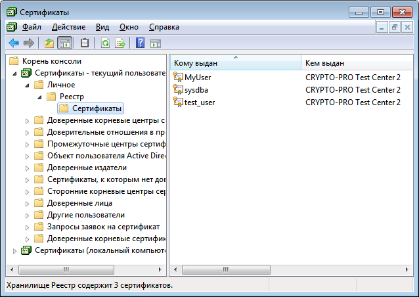
Task: Expand Другие пользователи node
Action: [28, 216]
